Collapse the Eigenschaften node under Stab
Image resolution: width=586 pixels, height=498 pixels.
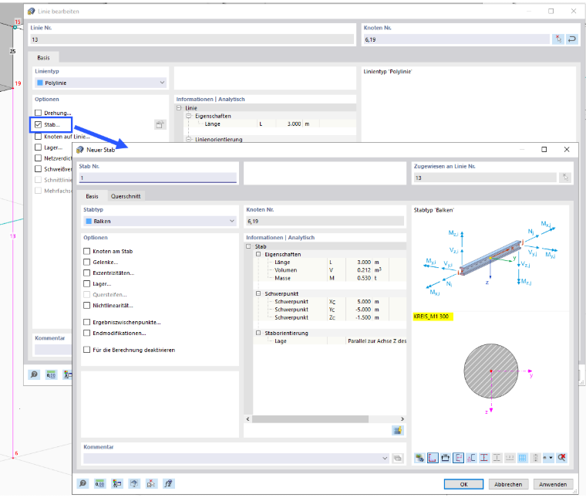point(258,254)
